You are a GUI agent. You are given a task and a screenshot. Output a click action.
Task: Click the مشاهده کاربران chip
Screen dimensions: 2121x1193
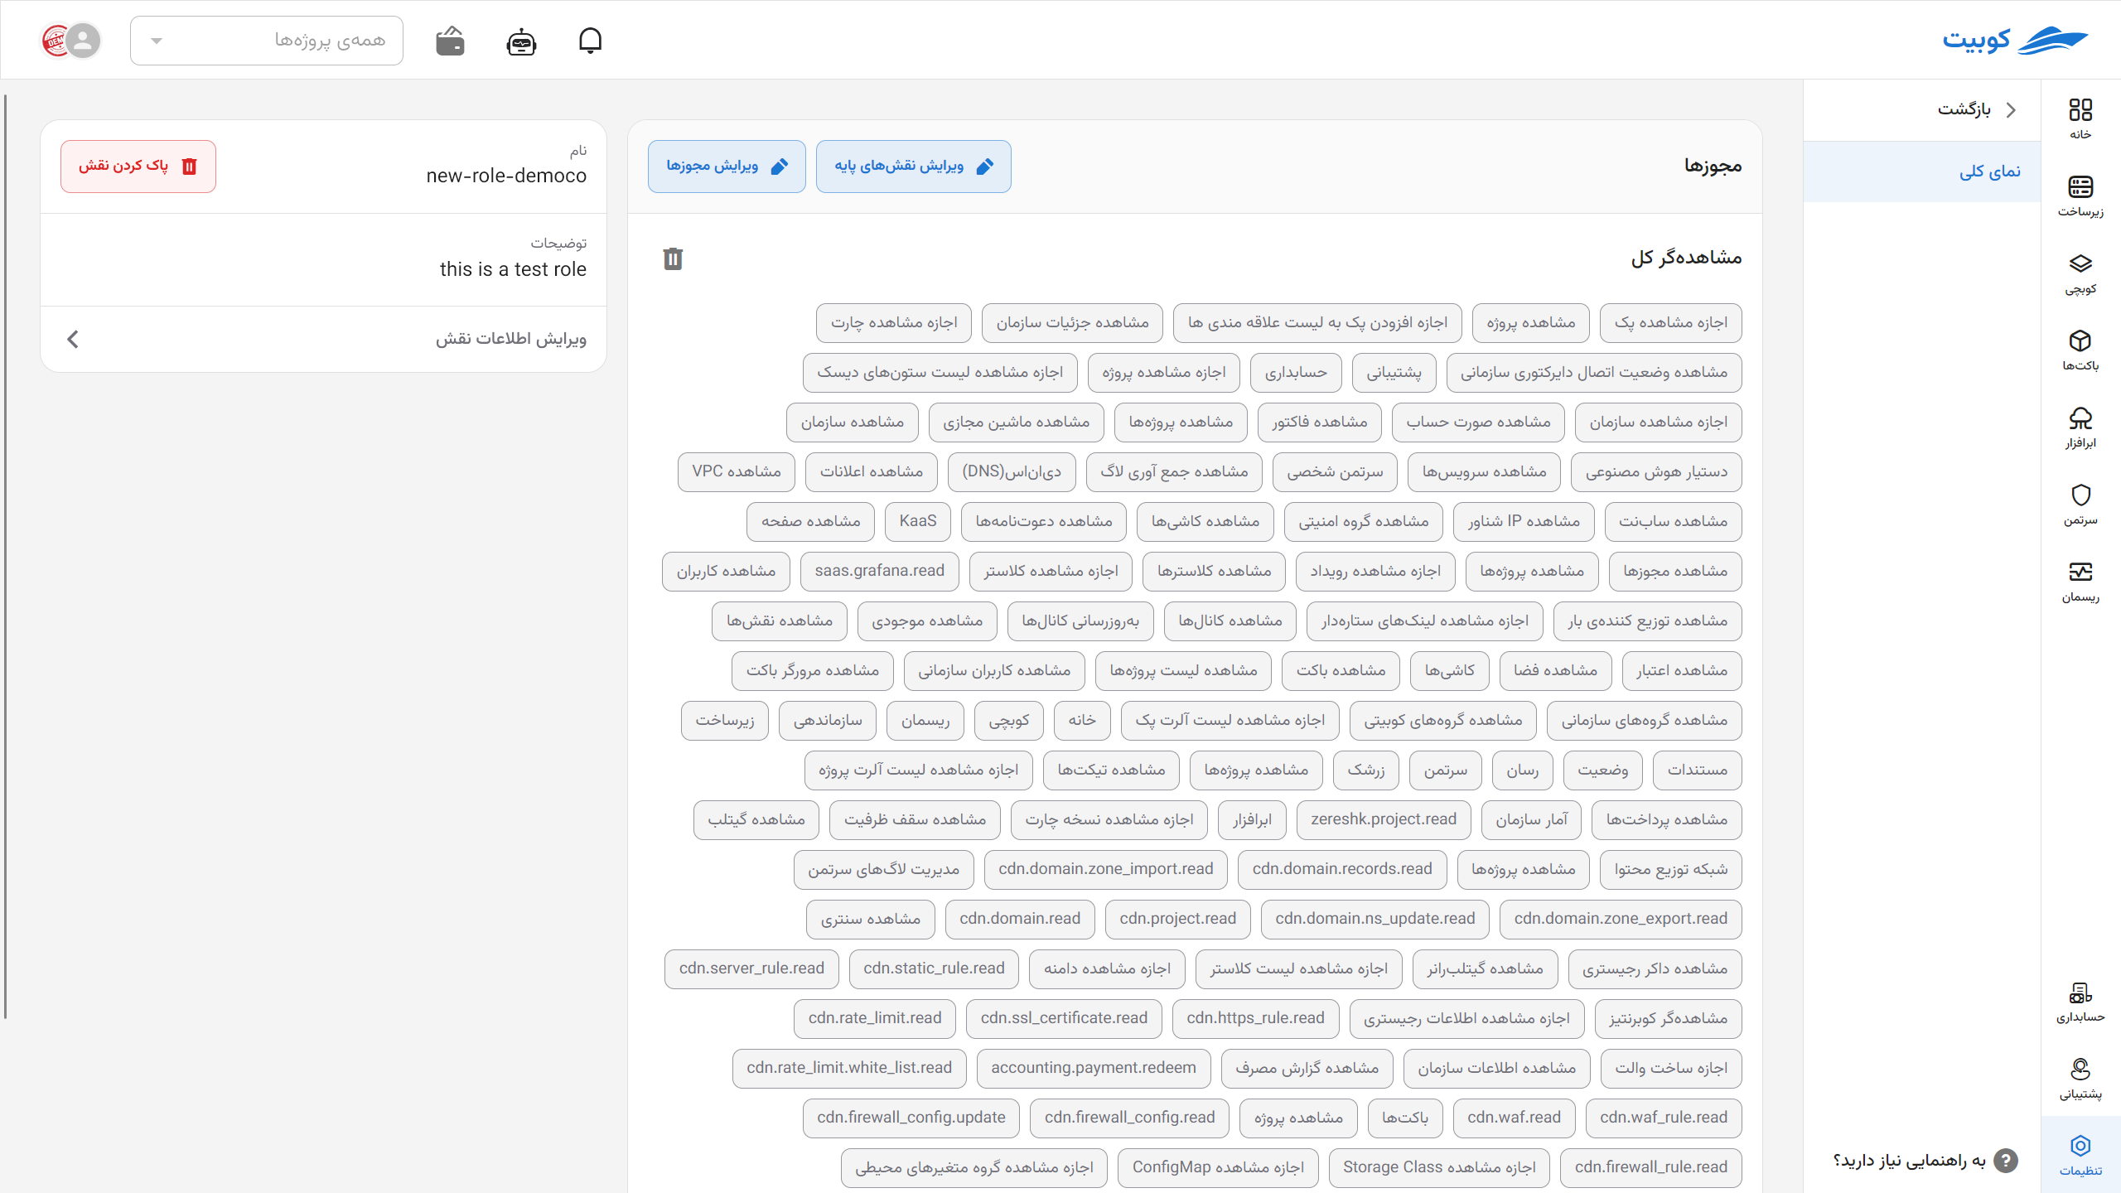tap(726, 572)
